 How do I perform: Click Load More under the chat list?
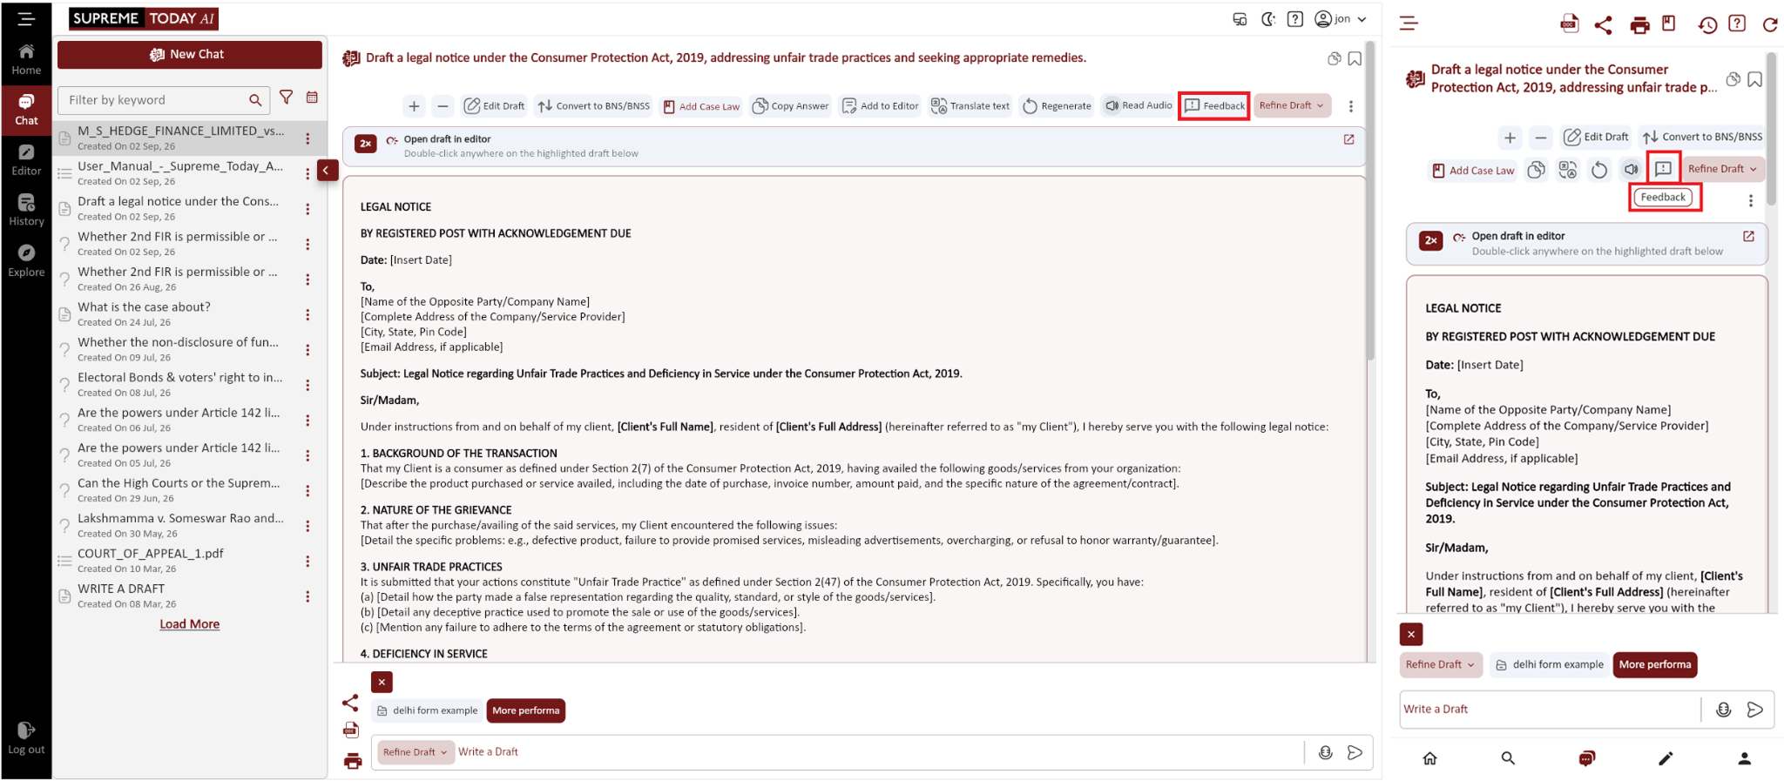pyautogui.click(x=190, y=624)
